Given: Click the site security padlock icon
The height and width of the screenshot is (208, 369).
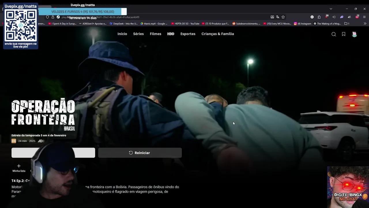Looking at the screenshot, I should [x=53, y=17].
